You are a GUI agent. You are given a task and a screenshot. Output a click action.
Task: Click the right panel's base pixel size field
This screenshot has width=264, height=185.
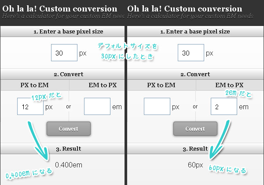[x=191, y=52]
